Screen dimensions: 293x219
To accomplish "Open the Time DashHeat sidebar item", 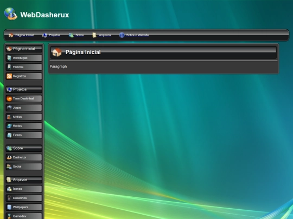I will point(24,98).
